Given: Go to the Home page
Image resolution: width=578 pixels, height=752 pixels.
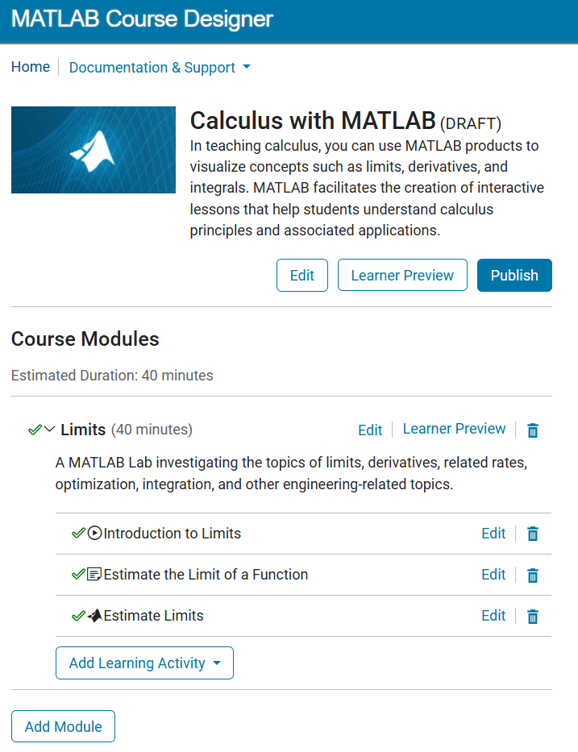Looking at the screenshot, I should (31, 67).
